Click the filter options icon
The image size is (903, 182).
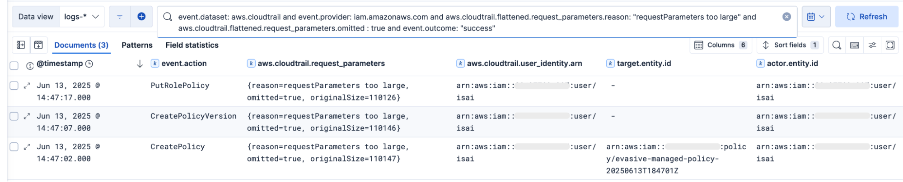(120, 17)
